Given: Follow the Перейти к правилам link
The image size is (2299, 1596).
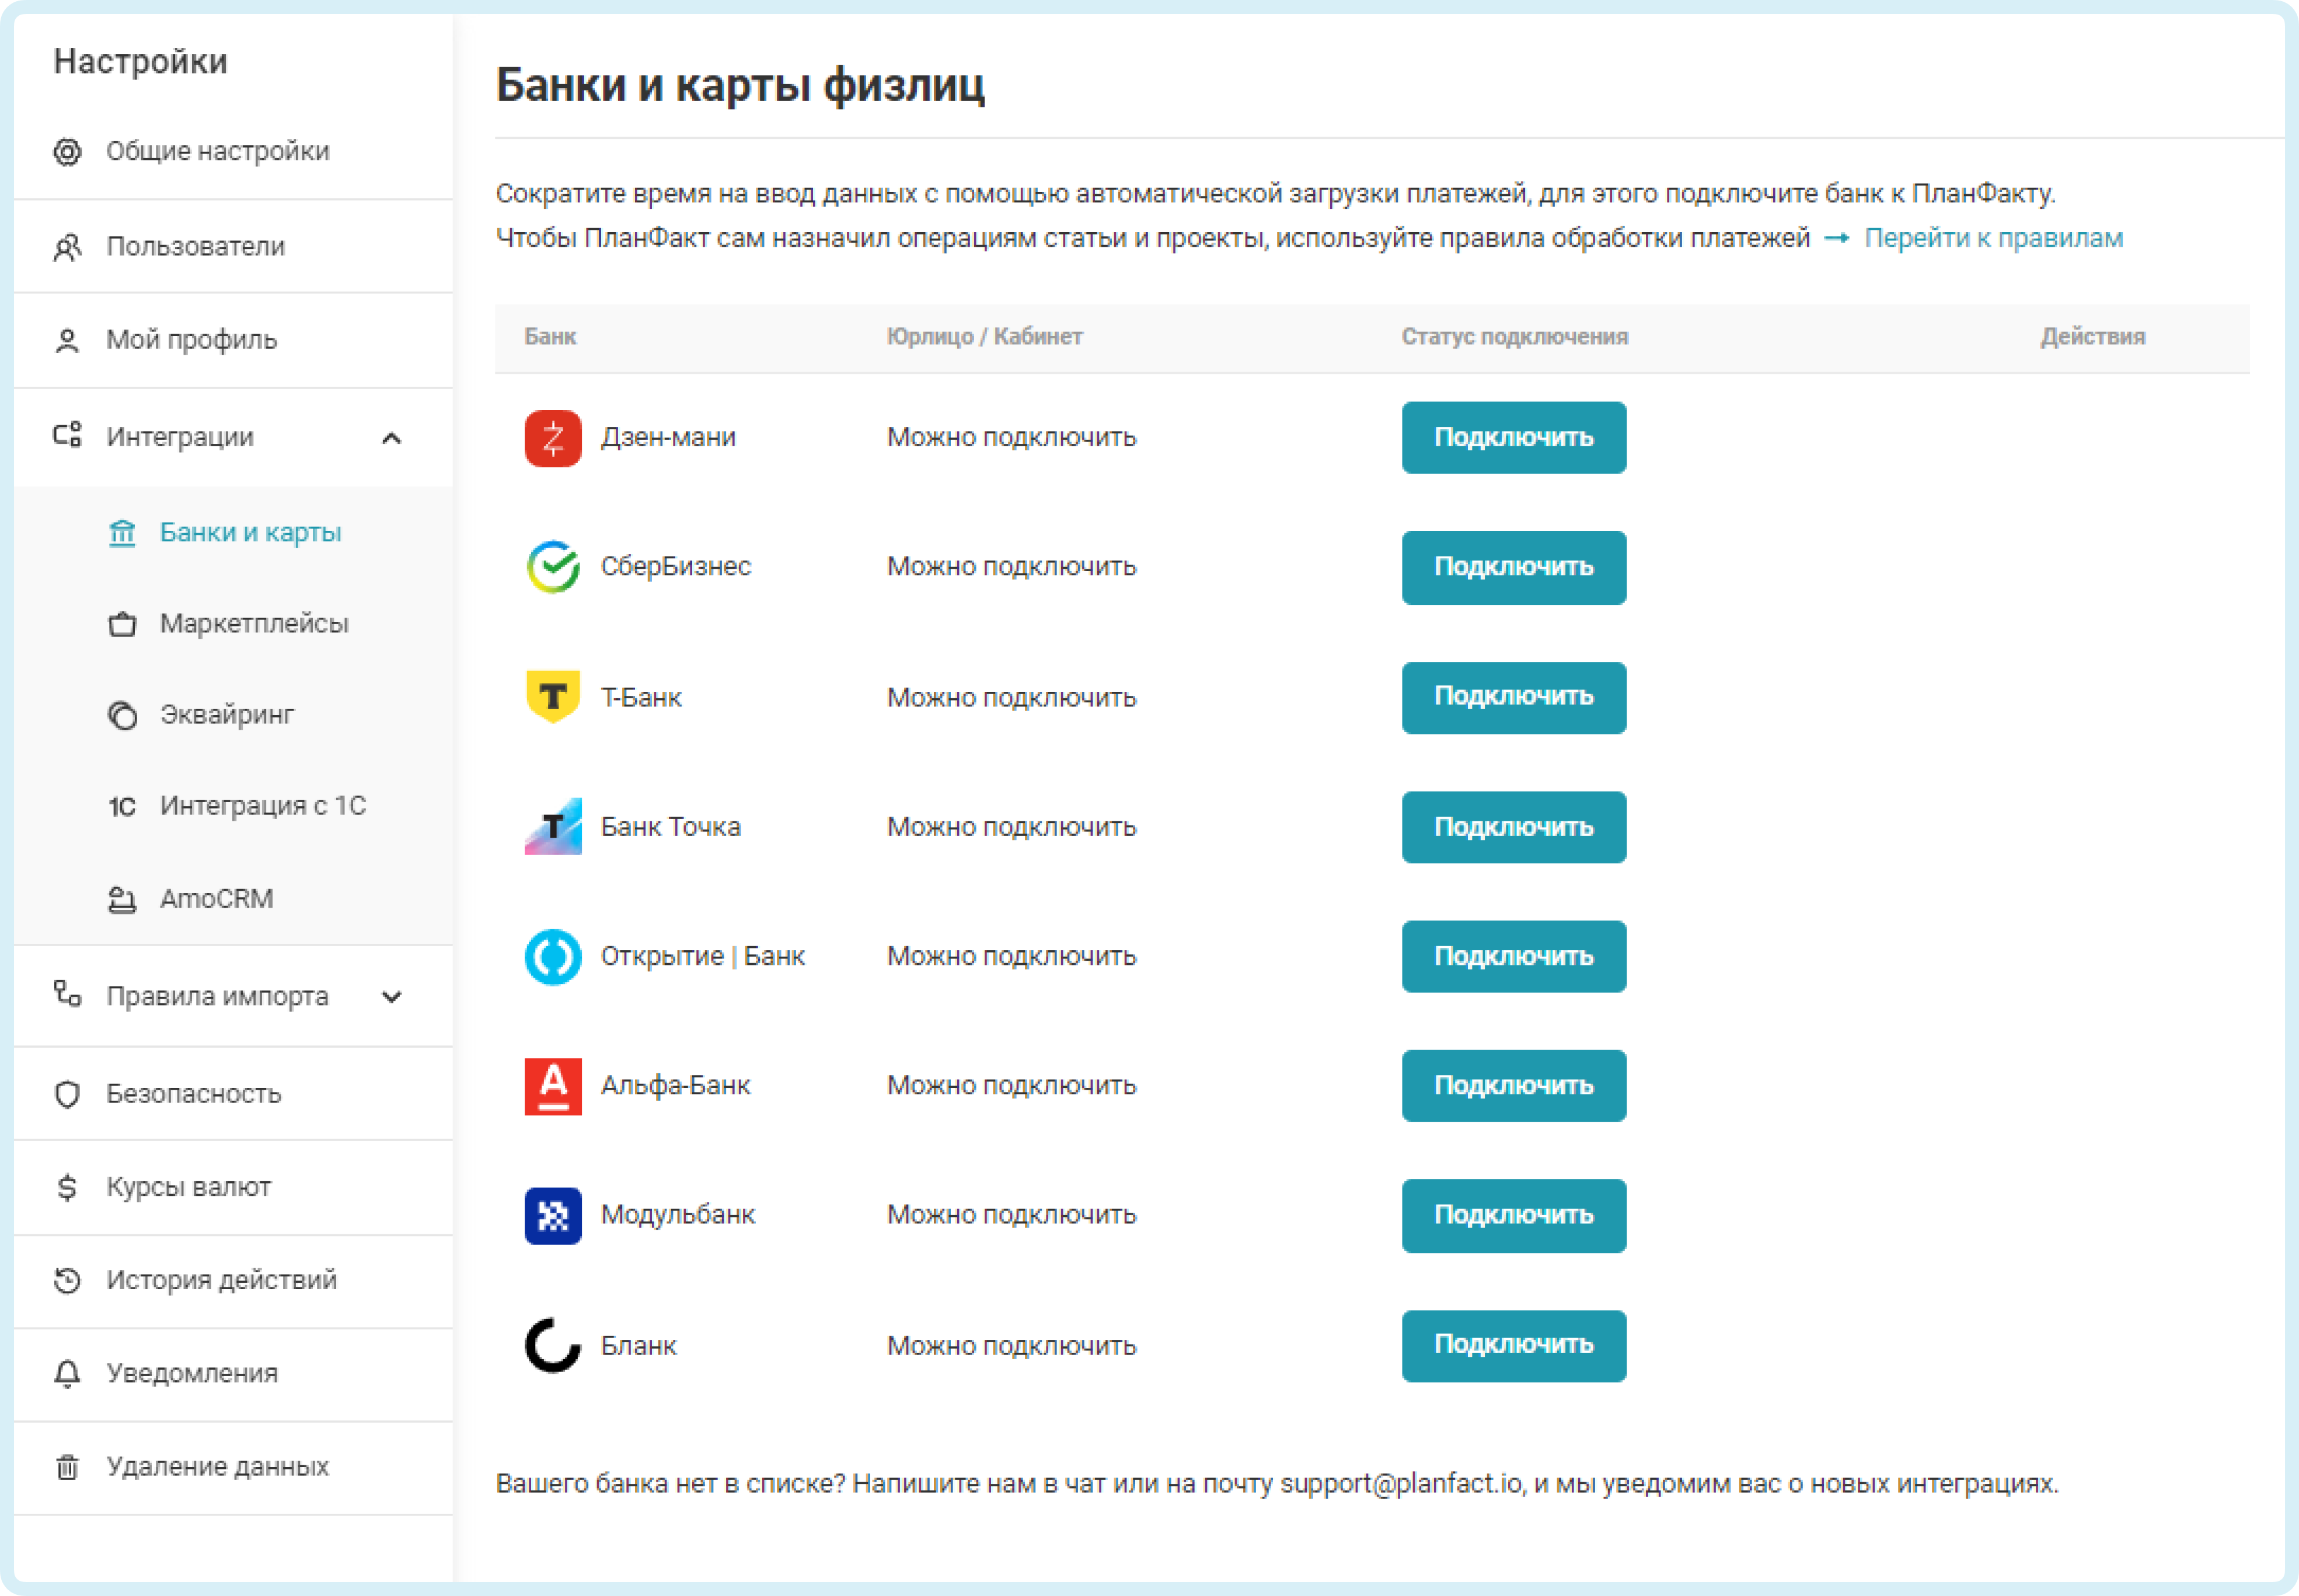Looking at the screenshot, I should [x=1993, y=239].
